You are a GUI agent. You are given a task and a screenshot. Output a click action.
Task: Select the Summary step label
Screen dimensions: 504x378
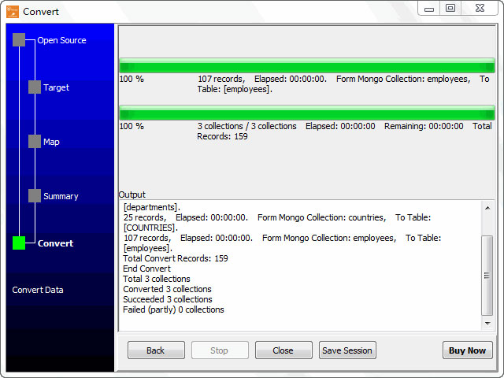[61, 196]
